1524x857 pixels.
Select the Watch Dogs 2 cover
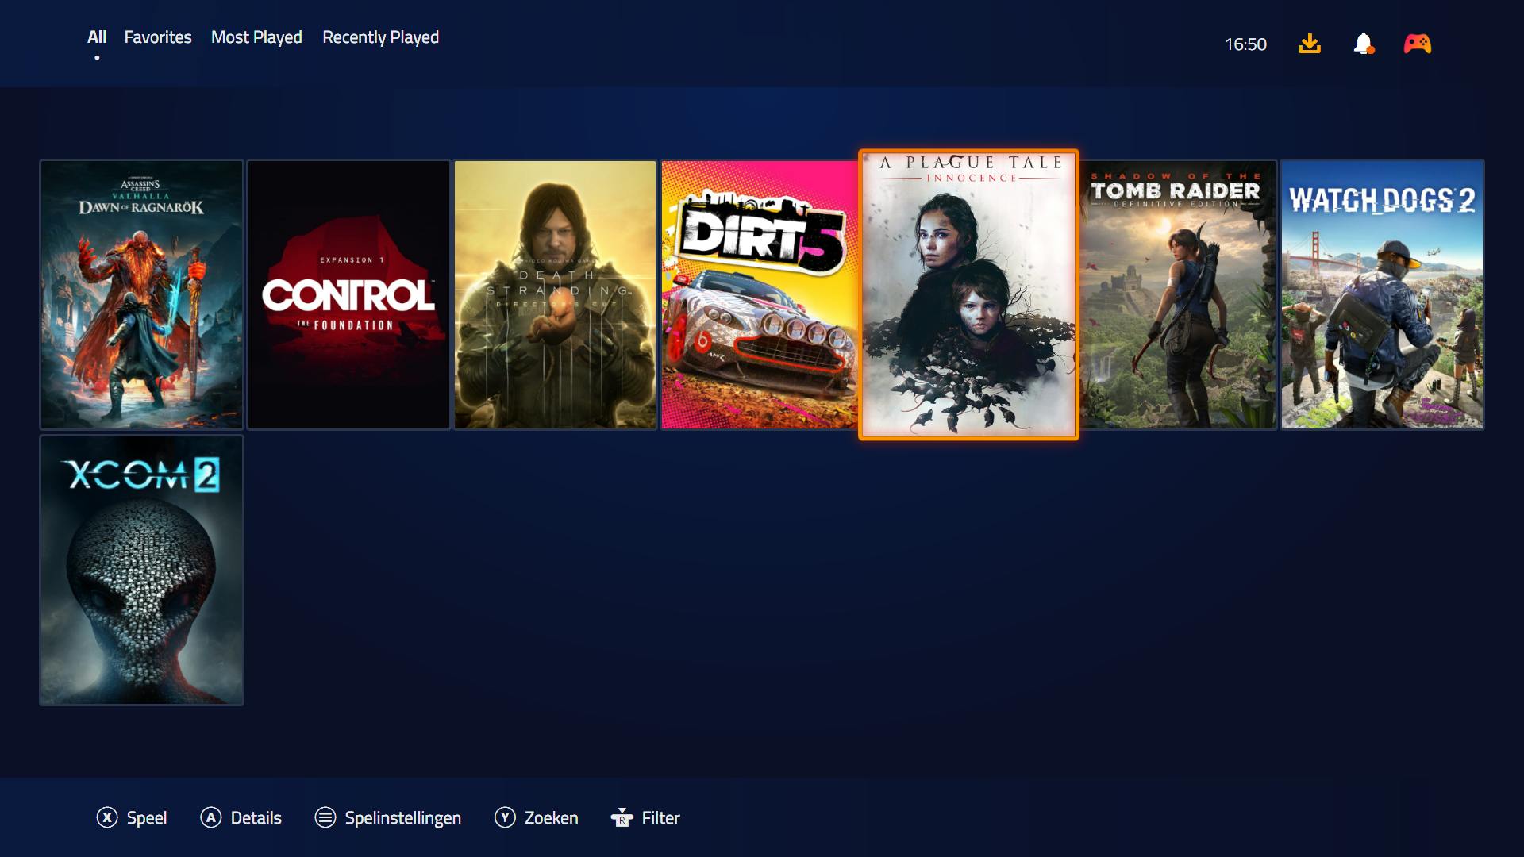click(x=1382, y=294)
